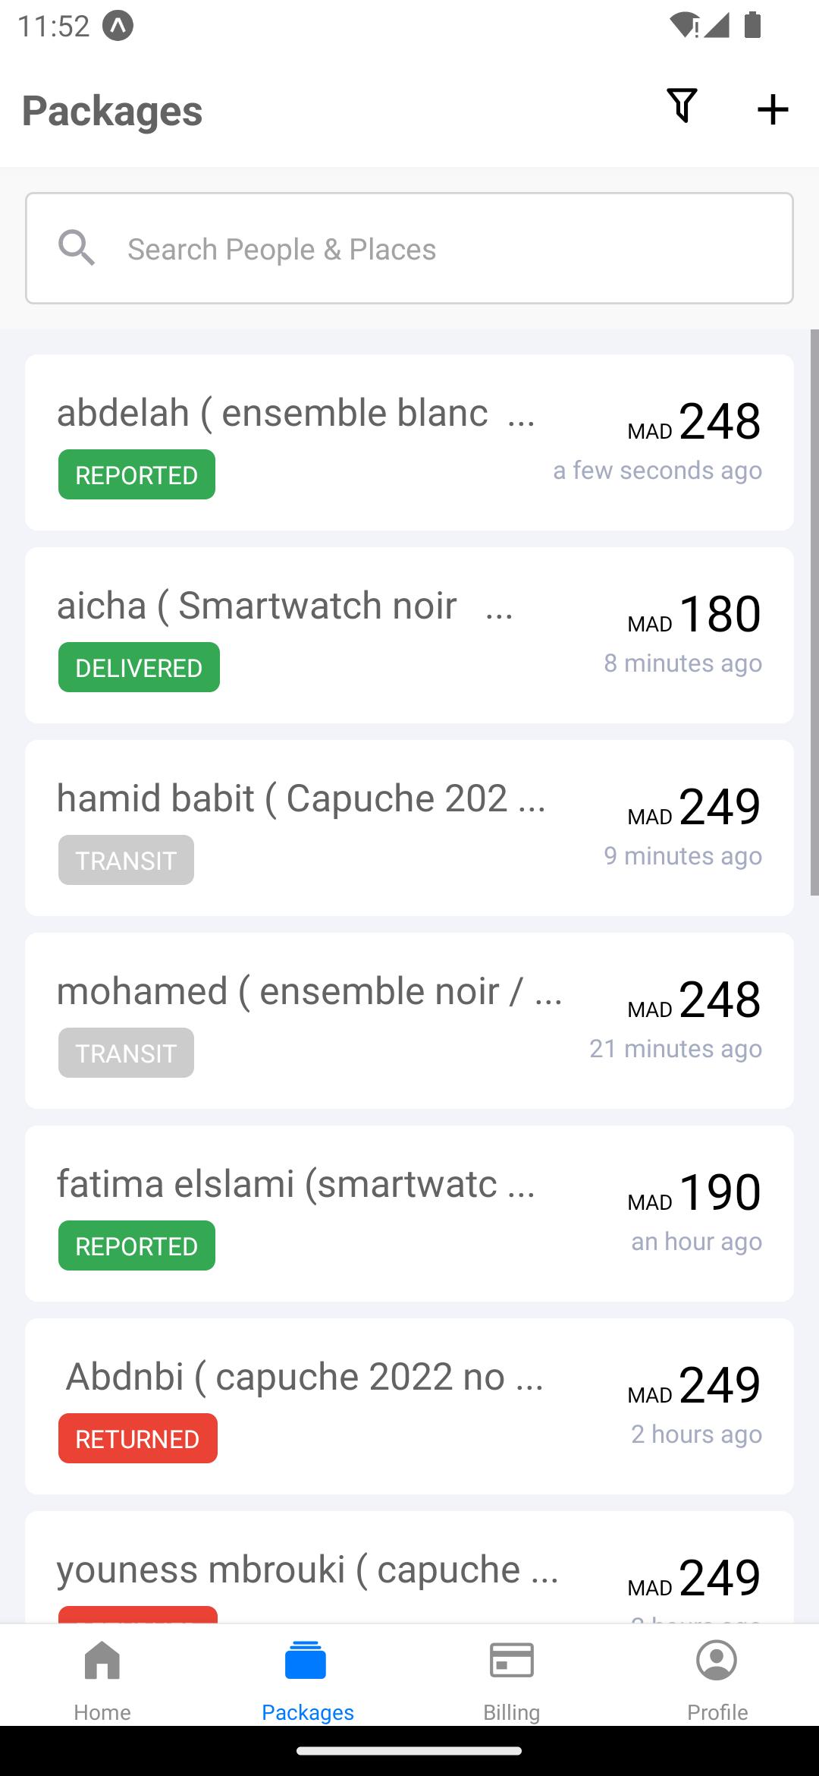Open aicha Smartwatch noir package
The width and height of the screenshot is (819, 1776).
[x=409, y=635]
